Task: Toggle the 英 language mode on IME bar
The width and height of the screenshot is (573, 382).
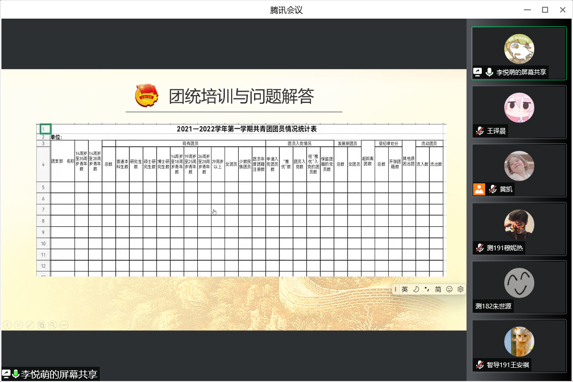Action: 404,289
